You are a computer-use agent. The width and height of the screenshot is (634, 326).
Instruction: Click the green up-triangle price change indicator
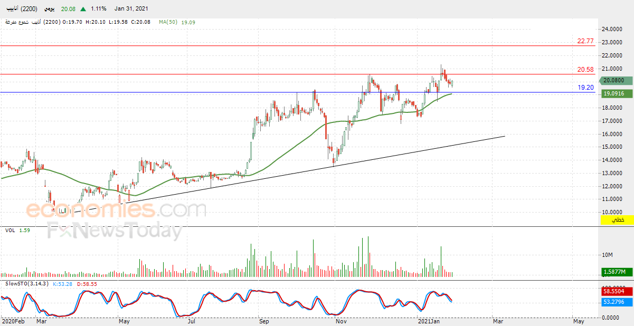[83, 9]
